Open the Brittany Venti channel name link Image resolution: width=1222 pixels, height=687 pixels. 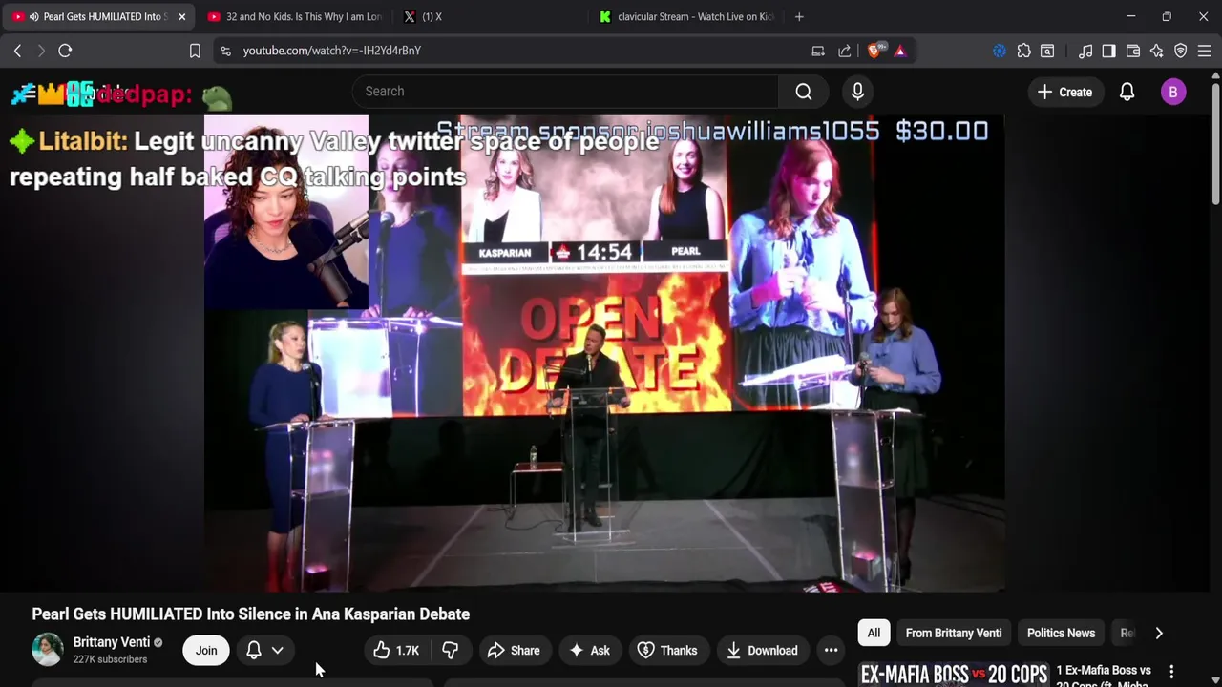[x=112, y=642]
